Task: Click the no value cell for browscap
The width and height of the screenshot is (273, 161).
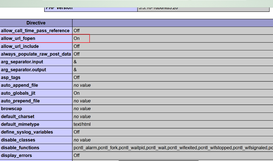Action: pos(82,109)
